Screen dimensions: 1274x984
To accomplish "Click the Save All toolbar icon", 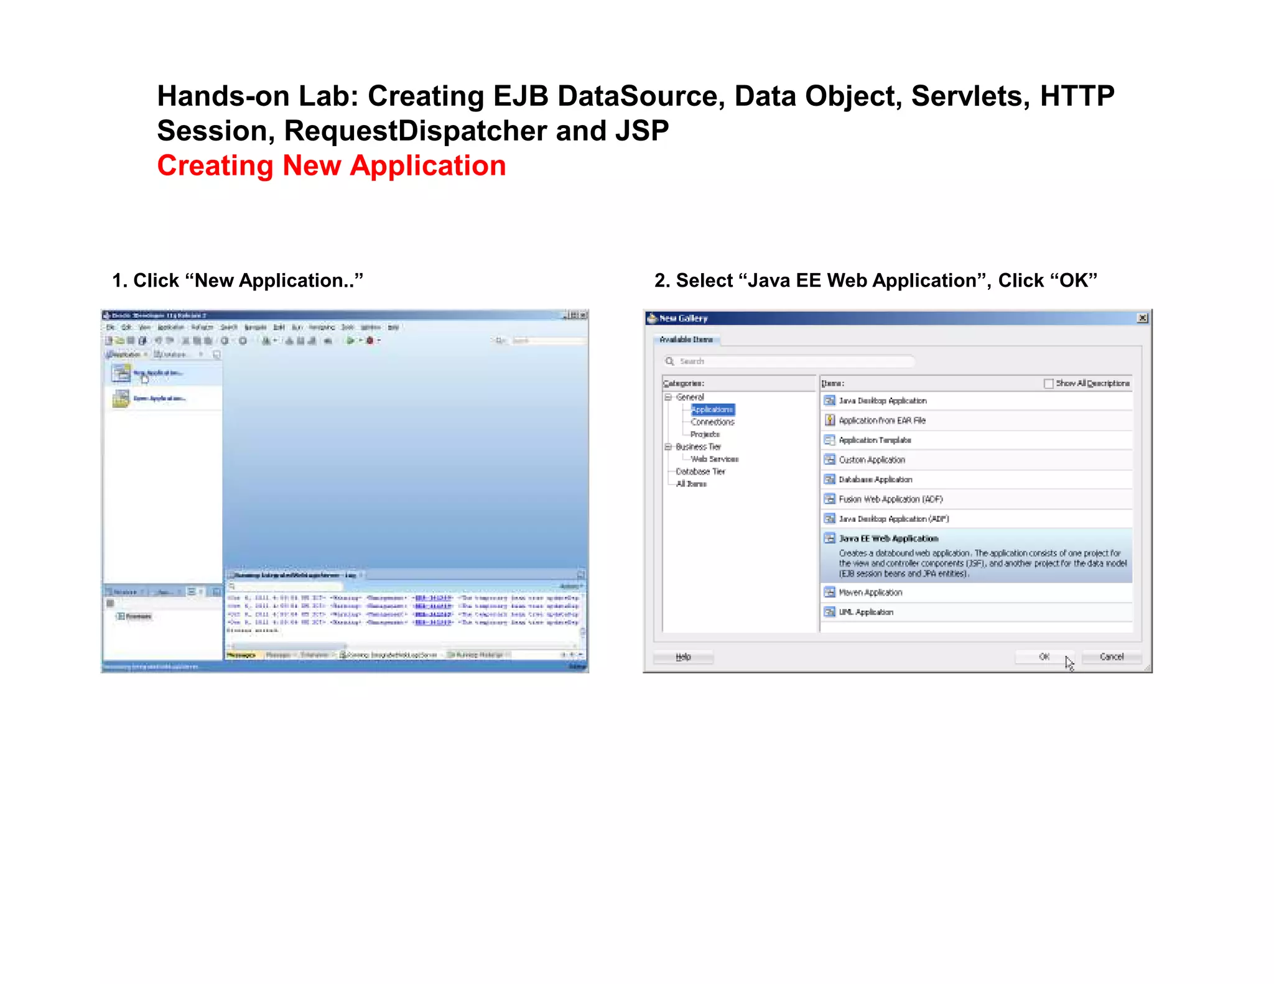I will coord(142,340).
